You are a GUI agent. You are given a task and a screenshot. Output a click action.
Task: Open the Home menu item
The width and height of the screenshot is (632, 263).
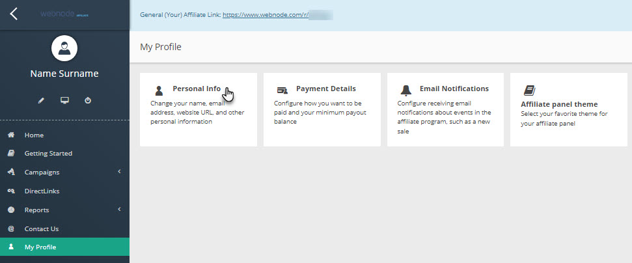34,135
